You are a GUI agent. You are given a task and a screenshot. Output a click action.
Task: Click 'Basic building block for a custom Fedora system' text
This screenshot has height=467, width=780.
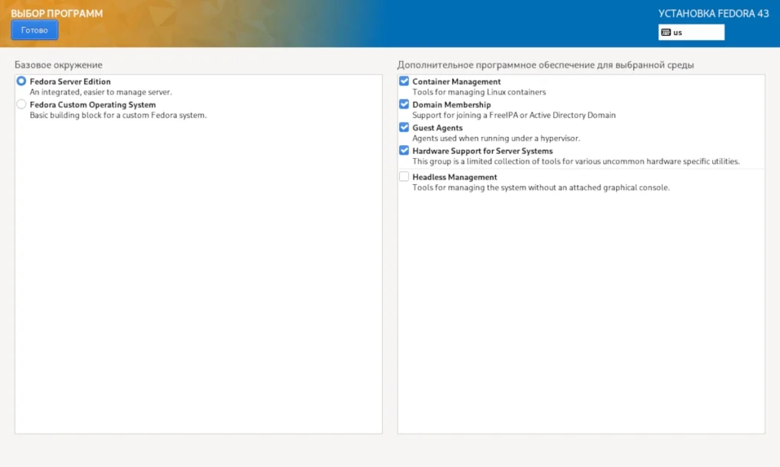point(118,116)
